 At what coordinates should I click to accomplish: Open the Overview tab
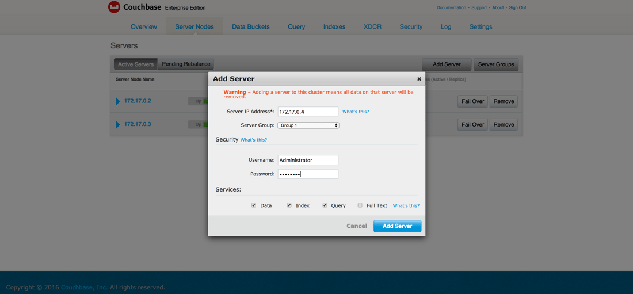pos(144,27)
